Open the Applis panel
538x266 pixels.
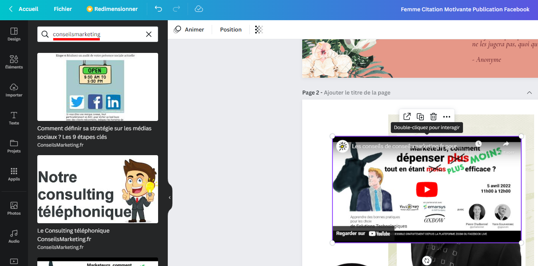click(x=14, y=174)
